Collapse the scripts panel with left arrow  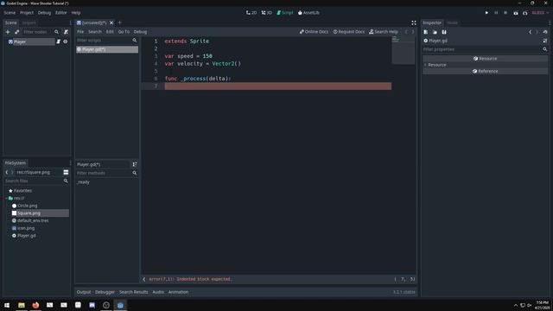pyautogui.click(x=144, y=279)
